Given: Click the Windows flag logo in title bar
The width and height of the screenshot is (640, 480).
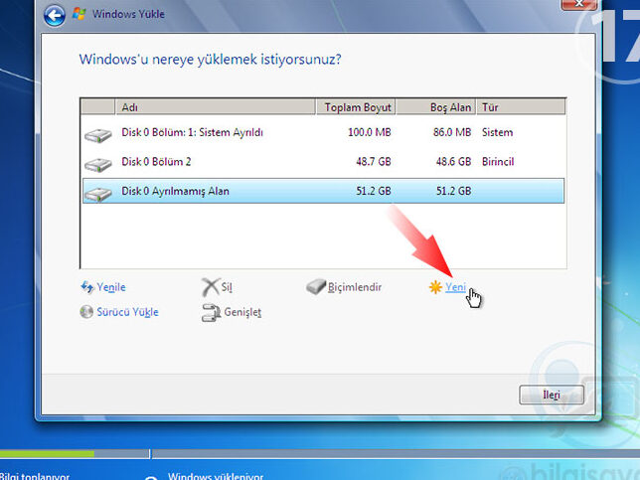Looking at the screenshot, I should point(80,14).
